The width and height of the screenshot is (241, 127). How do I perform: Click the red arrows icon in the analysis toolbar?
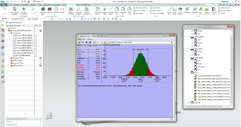click(97, 42)
